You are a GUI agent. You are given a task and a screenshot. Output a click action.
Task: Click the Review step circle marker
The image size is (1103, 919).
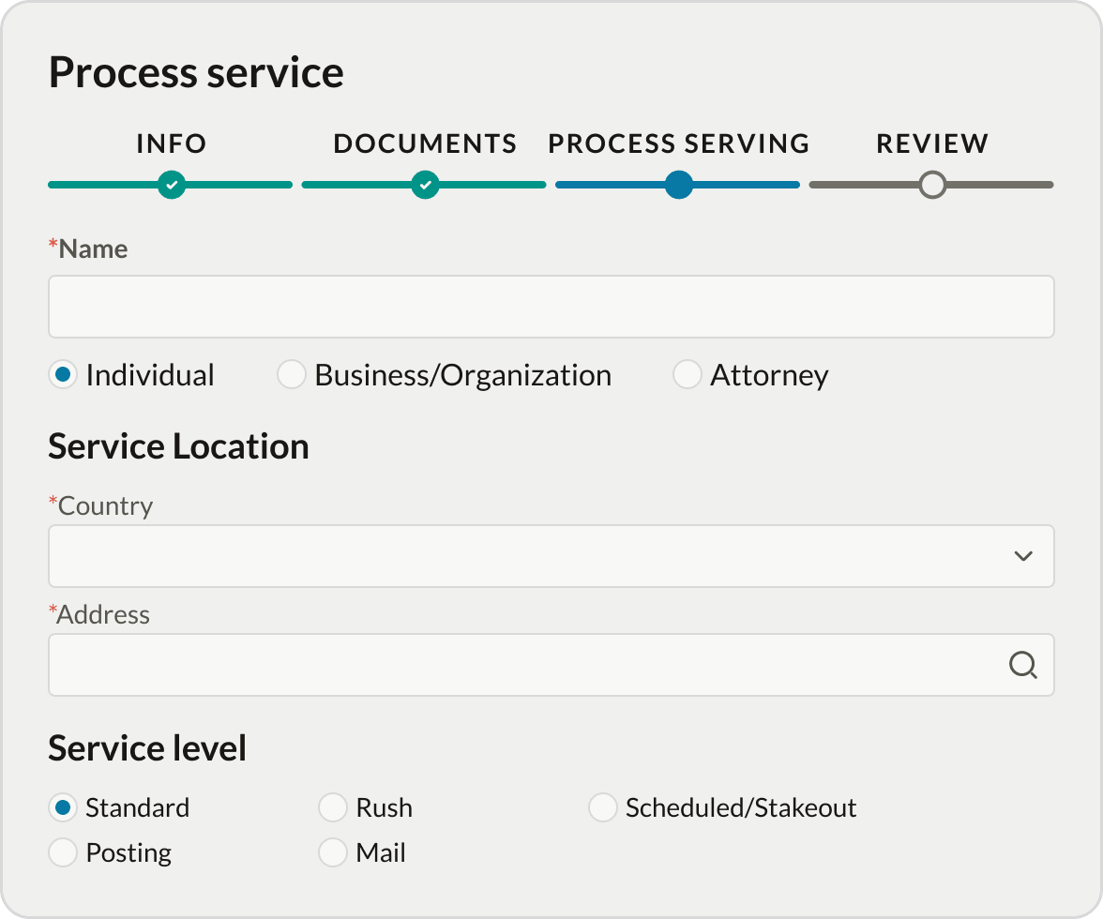(x=932, y=185)
